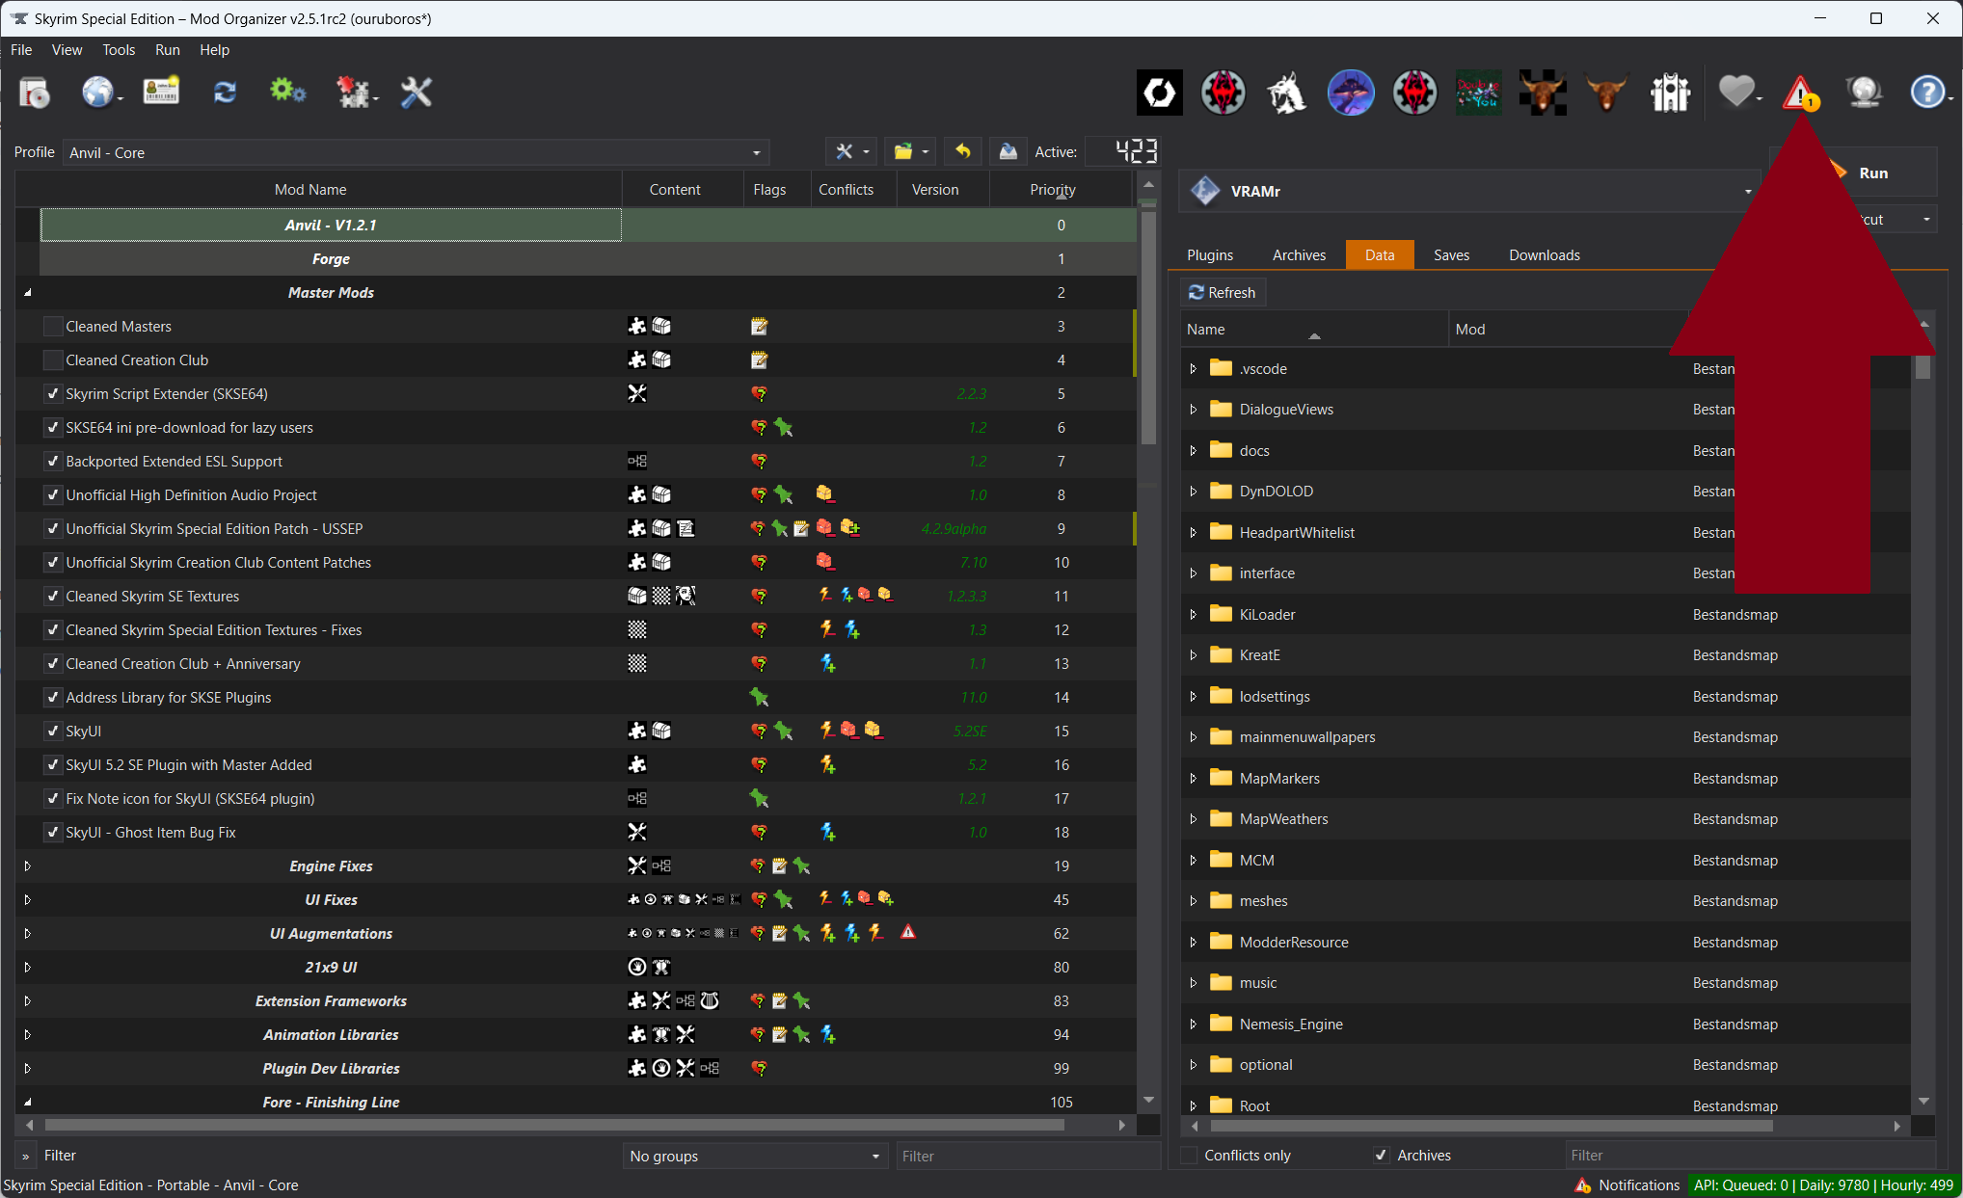The width and height of the screenshot is (1963, 1198).
Task: Click the Help question mark icon
Action: [x=1927, y=93]
